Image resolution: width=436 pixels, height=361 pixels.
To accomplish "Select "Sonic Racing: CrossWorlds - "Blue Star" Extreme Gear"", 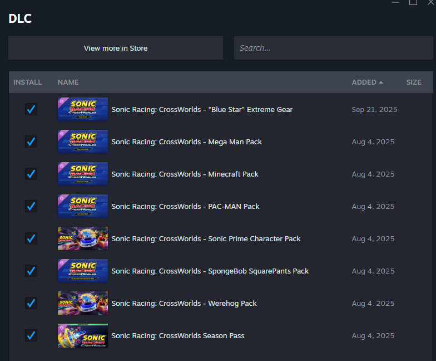I will (202, 109).
